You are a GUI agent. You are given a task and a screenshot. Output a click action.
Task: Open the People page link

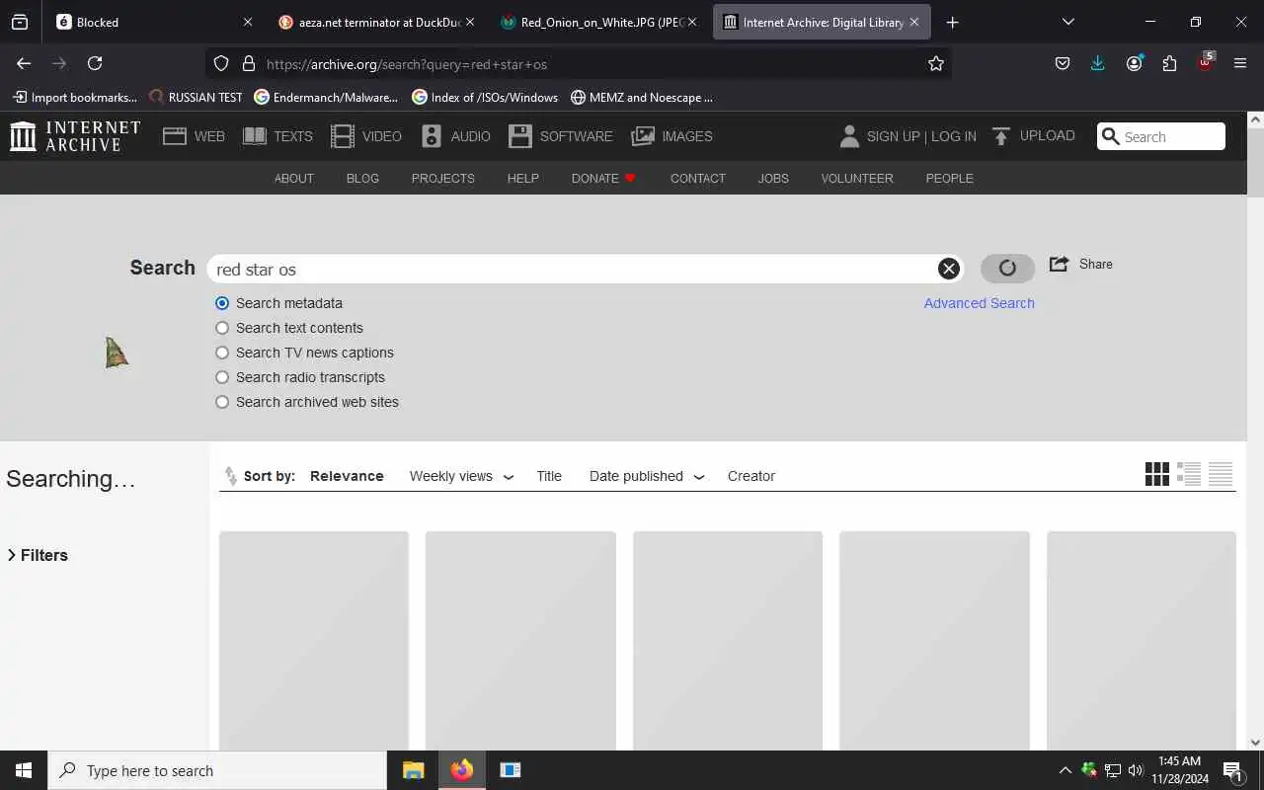[950, 178]
